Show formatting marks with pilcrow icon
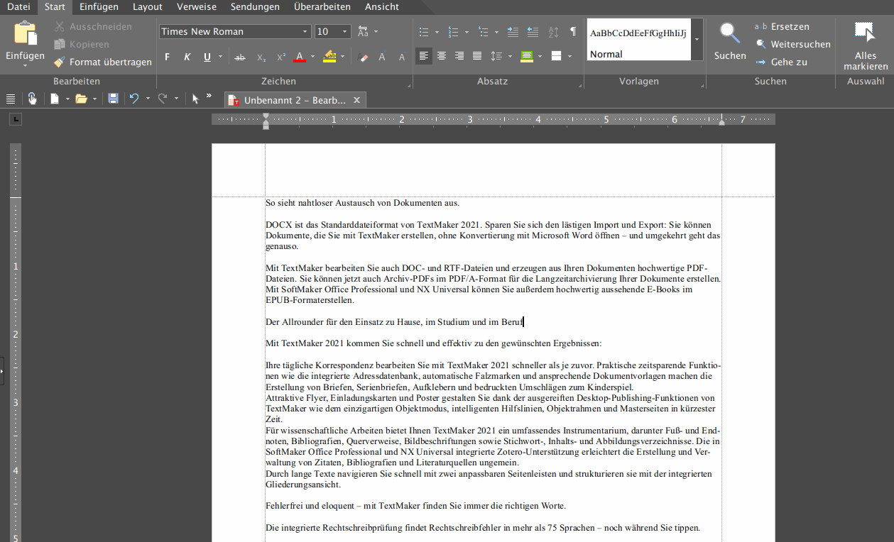This screenshot has height=542, width=894. pos(573,32)
